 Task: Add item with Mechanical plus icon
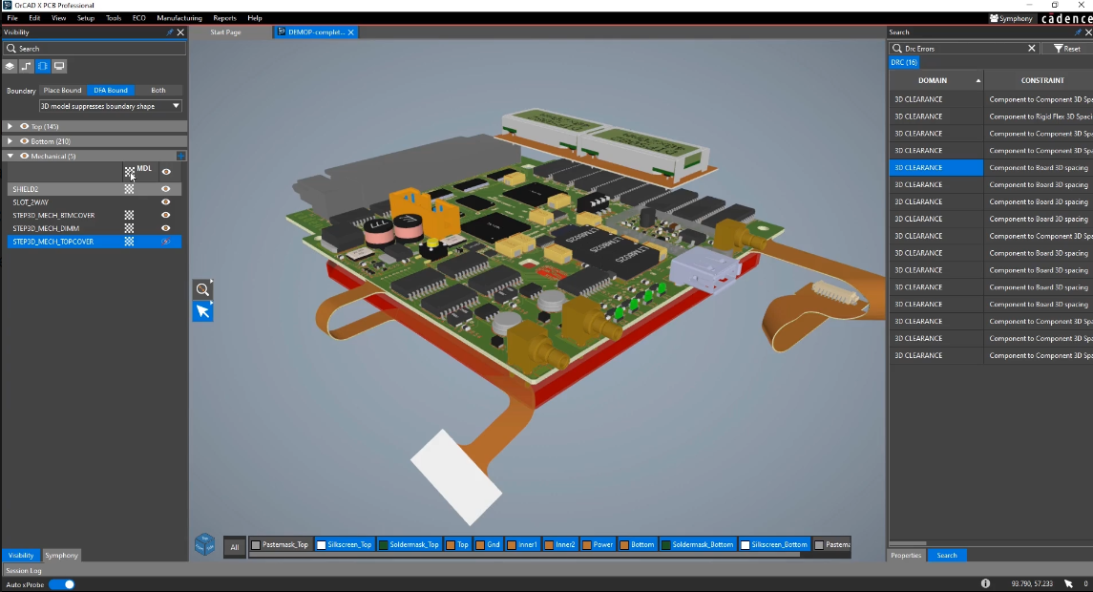(180, 156)
